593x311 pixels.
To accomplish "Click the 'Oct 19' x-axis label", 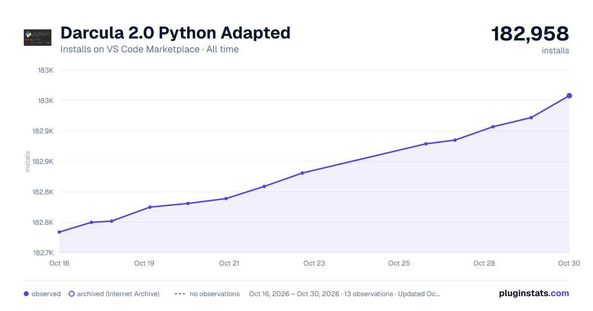I will (144, 263).
